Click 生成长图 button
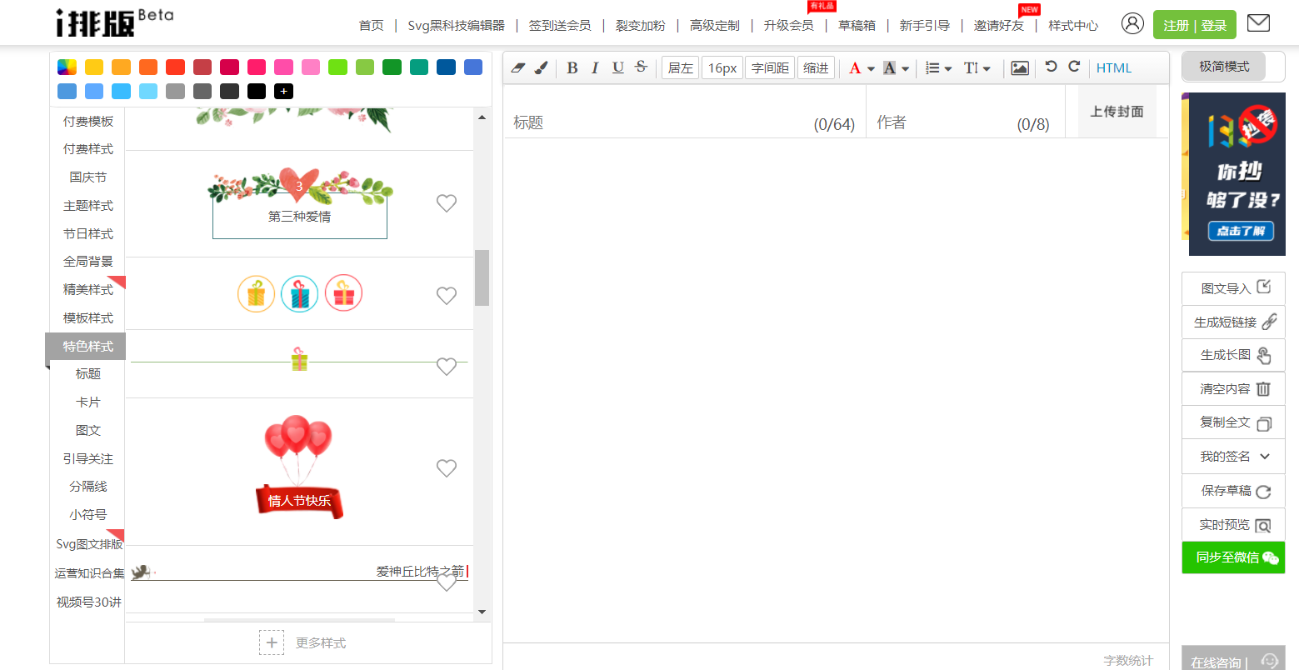The image size is (1299, 670). coord(1233,355)
